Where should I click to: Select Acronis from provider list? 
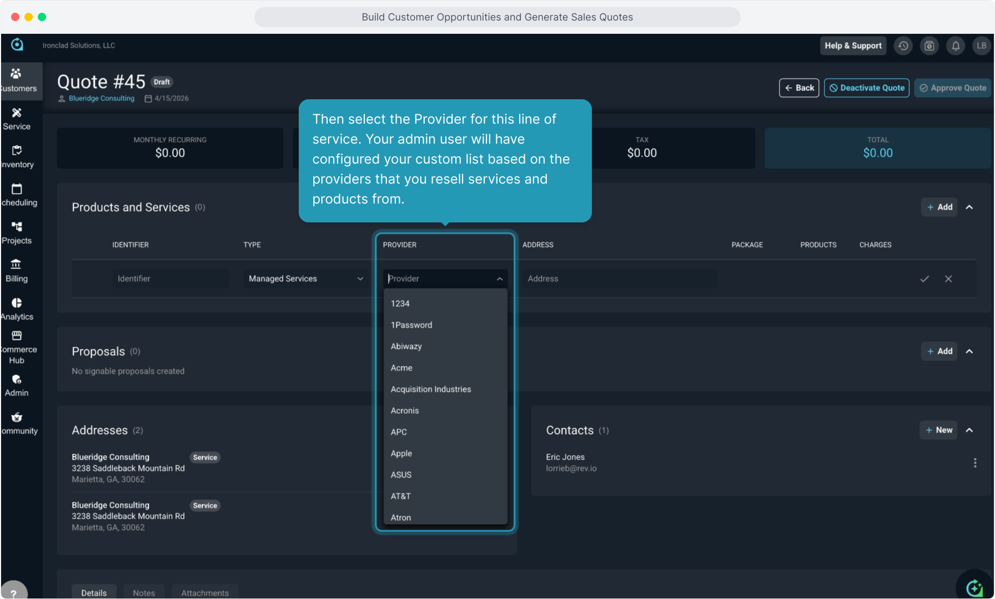click(x=405, y=410)
